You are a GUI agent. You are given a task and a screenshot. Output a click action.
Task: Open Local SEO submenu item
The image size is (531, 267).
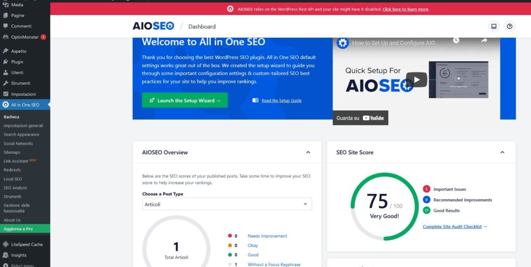(x=13, y=179)
